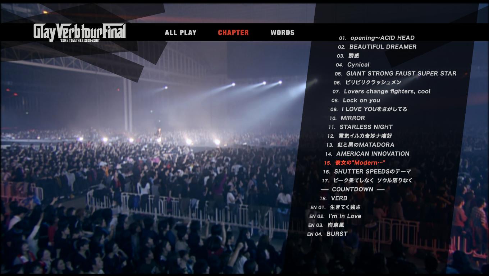Image resolution: width=489 pixels, height=276 pixels.
Task: Open the WORDS menu tab
Action: point(282,33)
